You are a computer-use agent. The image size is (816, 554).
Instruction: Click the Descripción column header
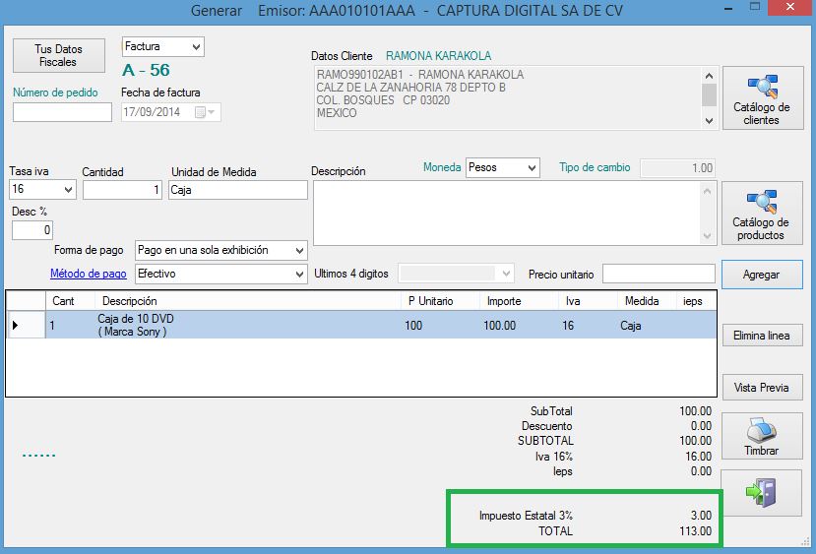(248, 301)
